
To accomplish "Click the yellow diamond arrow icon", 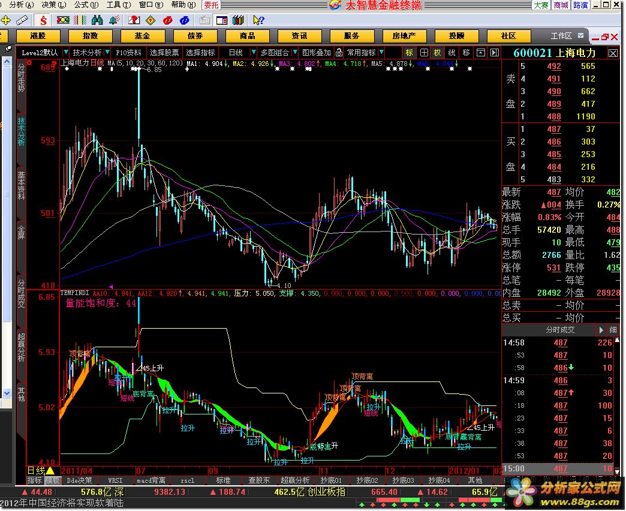I will (x=151, y=20).
